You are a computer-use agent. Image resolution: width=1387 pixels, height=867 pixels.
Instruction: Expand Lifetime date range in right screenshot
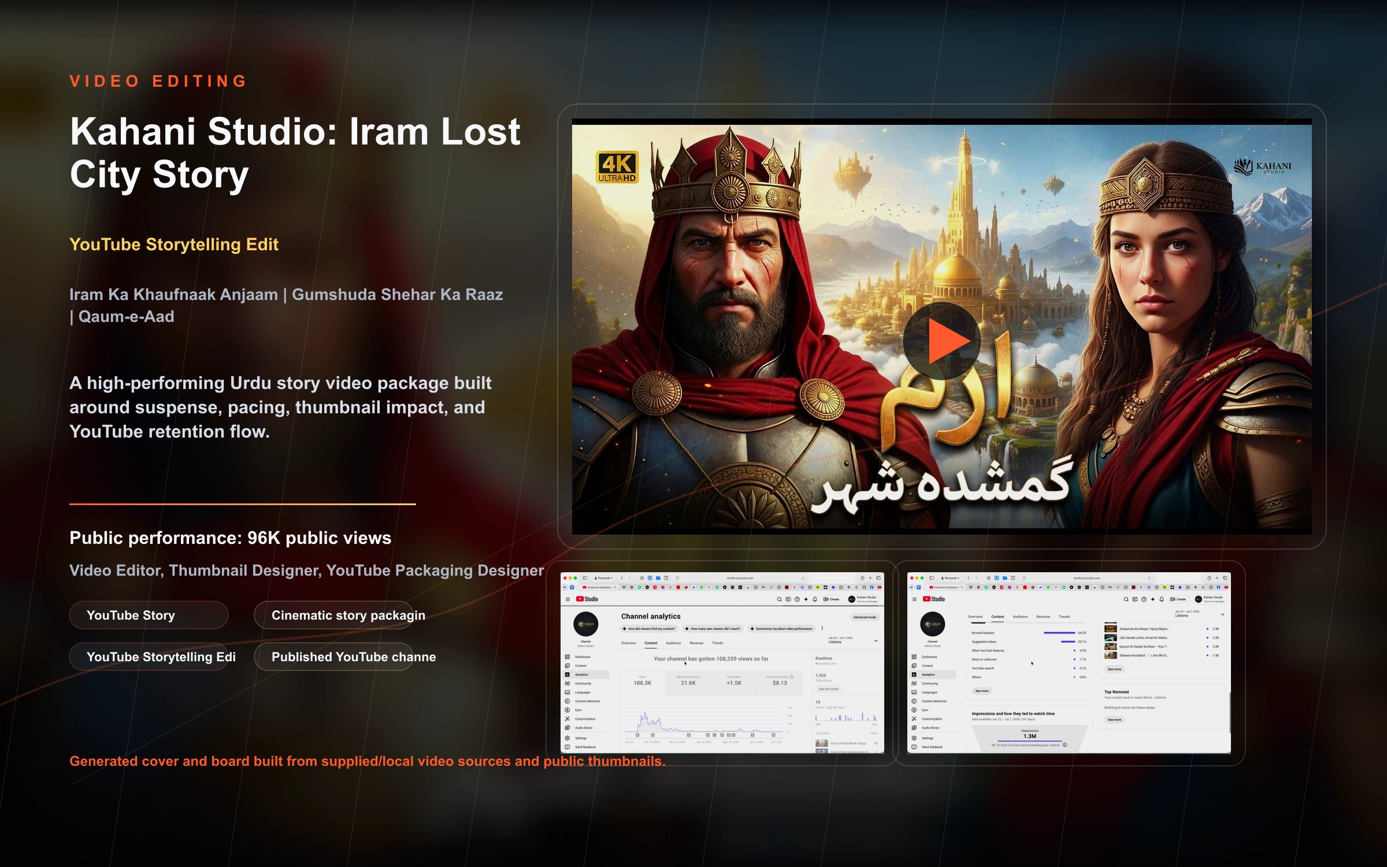pos(1200,614)
